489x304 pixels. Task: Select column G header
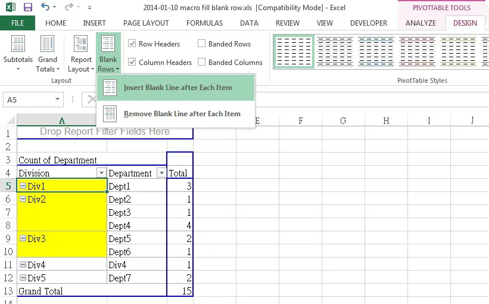(x=343, y=120)
